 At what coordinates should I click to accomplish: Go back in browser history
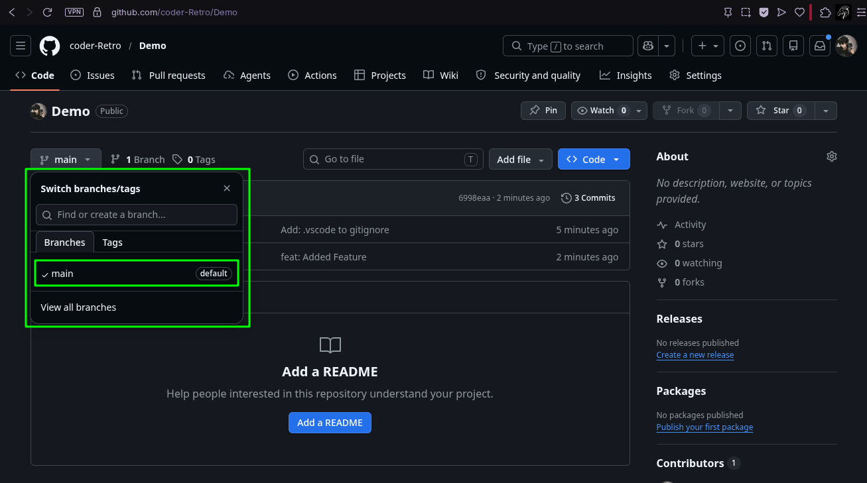[12, 12]
